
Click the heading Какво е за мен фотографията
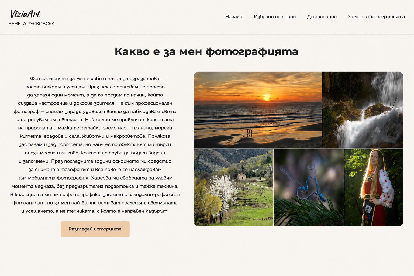(206, 51)
